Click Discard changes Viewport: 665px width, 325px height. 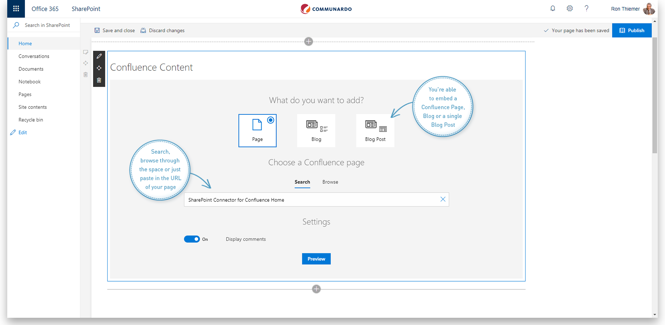click(163, 30)
